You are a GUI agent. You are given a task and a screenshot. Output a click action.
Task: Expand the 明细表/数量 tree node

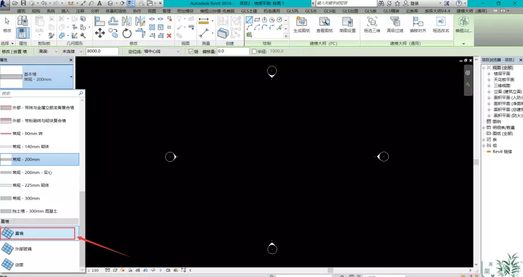click(x=483, y=127)
